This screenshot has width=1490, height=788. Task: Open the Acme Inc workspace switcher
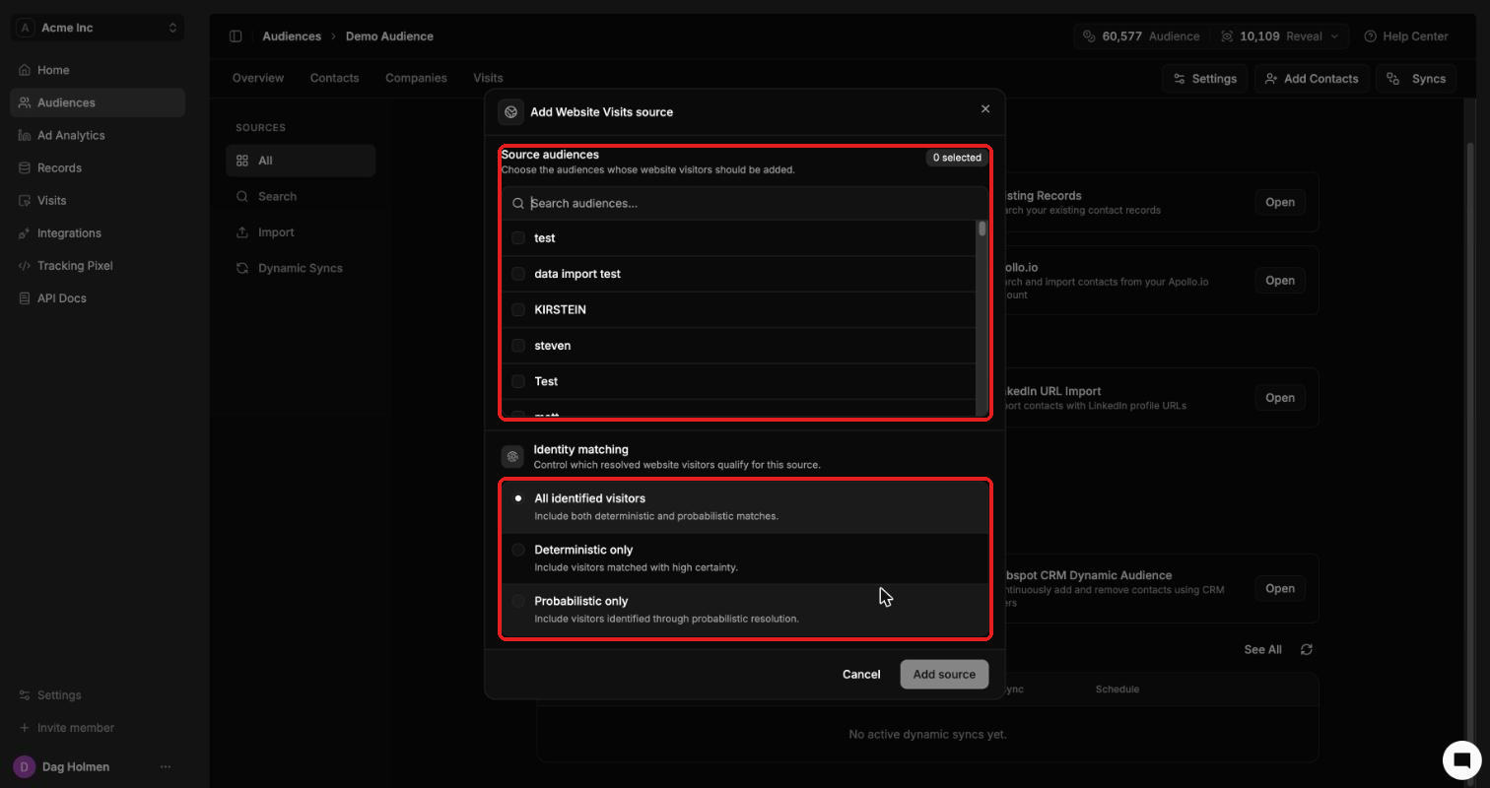[x=98, y=28]
